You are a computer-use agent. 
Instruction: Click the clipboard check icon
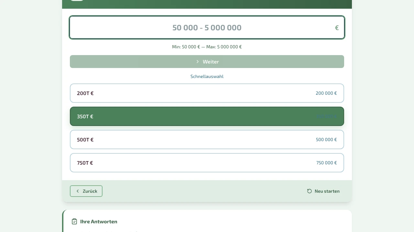click(x=74, y=221)
